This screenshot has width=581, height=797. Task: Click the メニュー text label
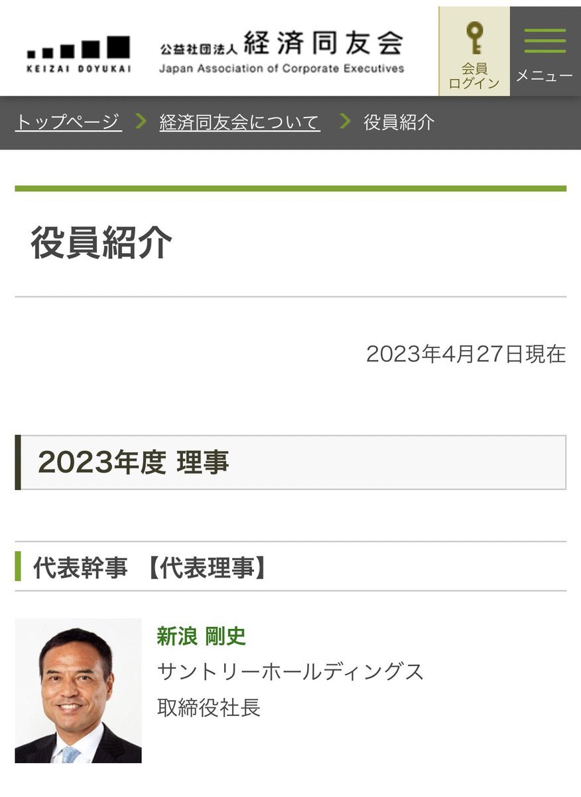pyautogui.click(x=545, y=76)
